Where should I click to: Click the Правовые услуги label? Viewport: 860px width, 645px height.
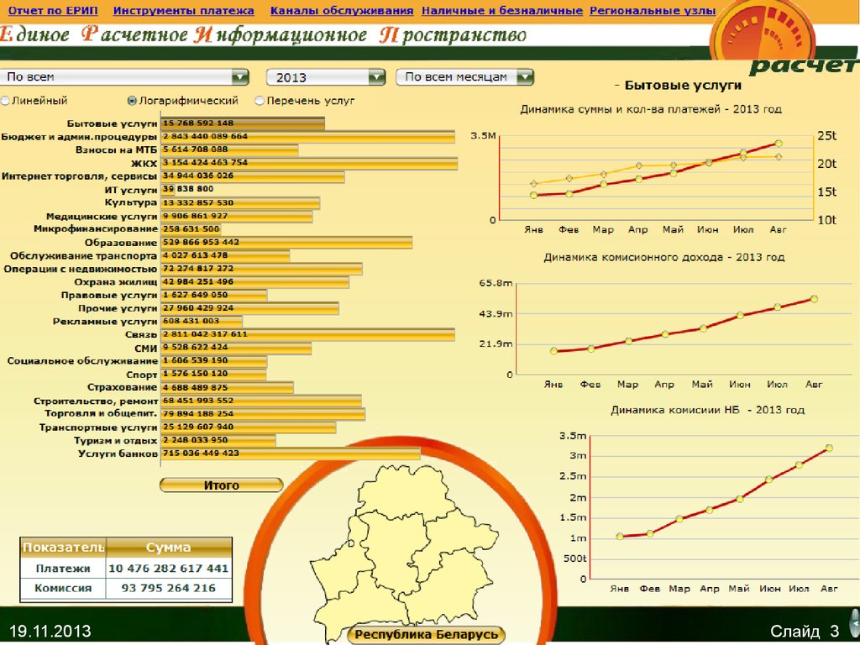(109, 295)
